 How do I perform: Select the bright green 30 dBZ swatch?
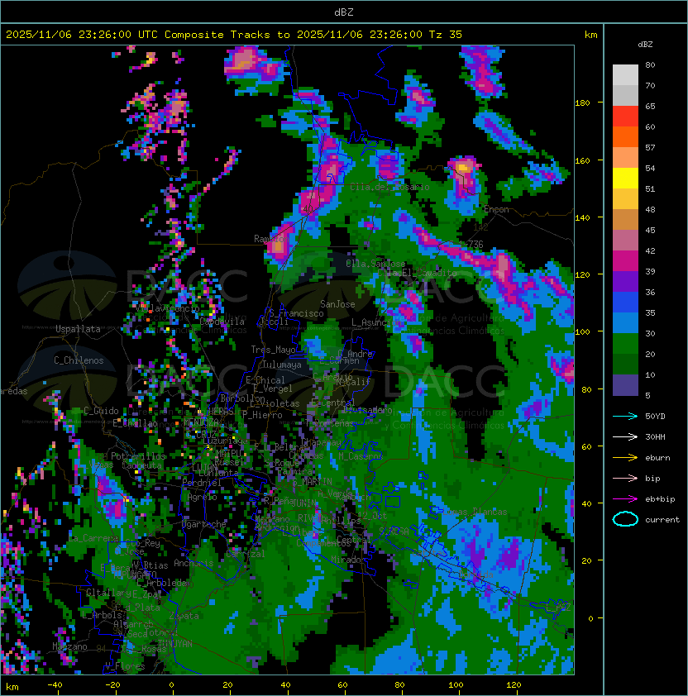click(625, 344)
